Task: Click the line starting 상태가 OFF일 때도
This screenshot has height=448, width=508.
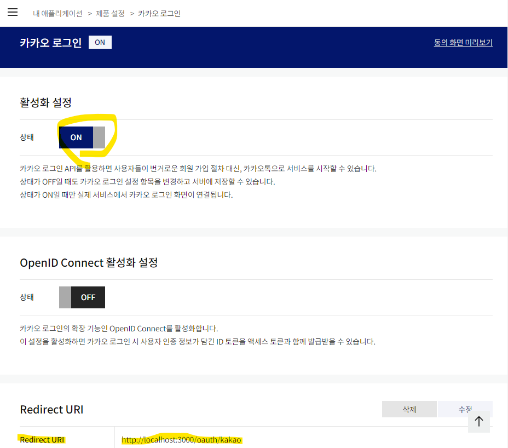Action: click(147, 182)
